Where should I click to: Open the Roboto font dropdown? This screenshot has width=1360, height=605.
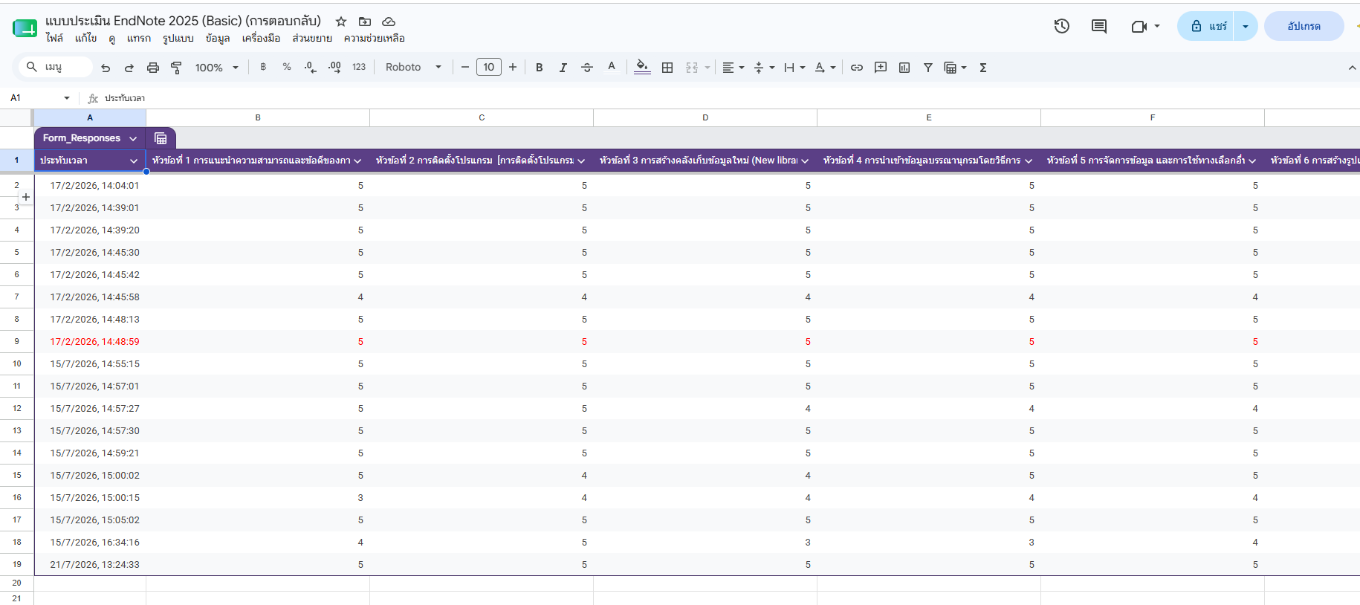[x=413, y=67]
